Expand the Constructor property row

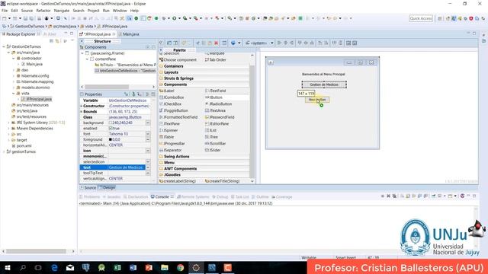(x=82, y=106)
